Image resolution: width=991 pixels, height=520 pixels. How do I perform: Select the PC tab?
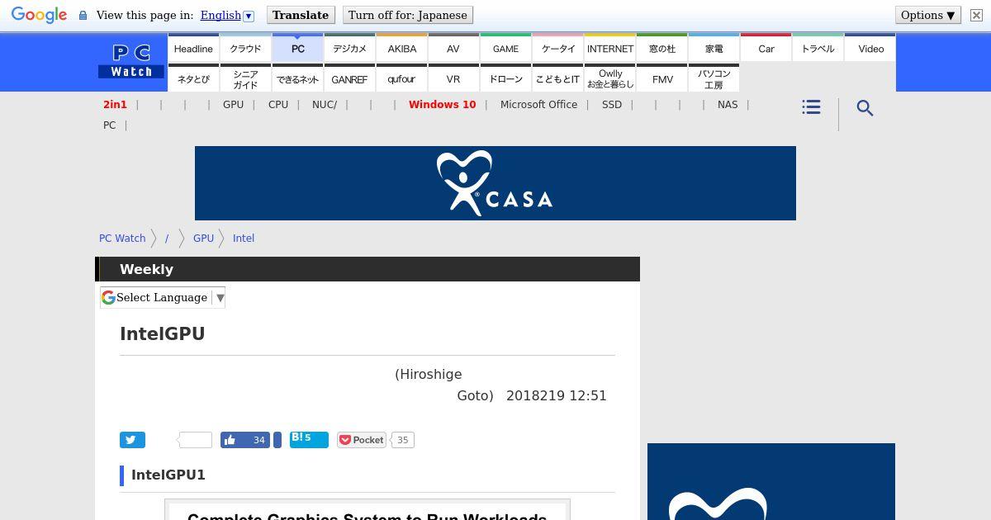point(298,48)
